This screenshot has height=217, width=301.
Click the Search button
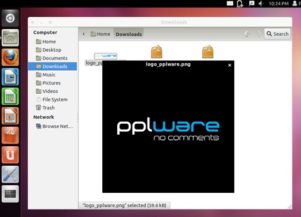tap(277, 34)
